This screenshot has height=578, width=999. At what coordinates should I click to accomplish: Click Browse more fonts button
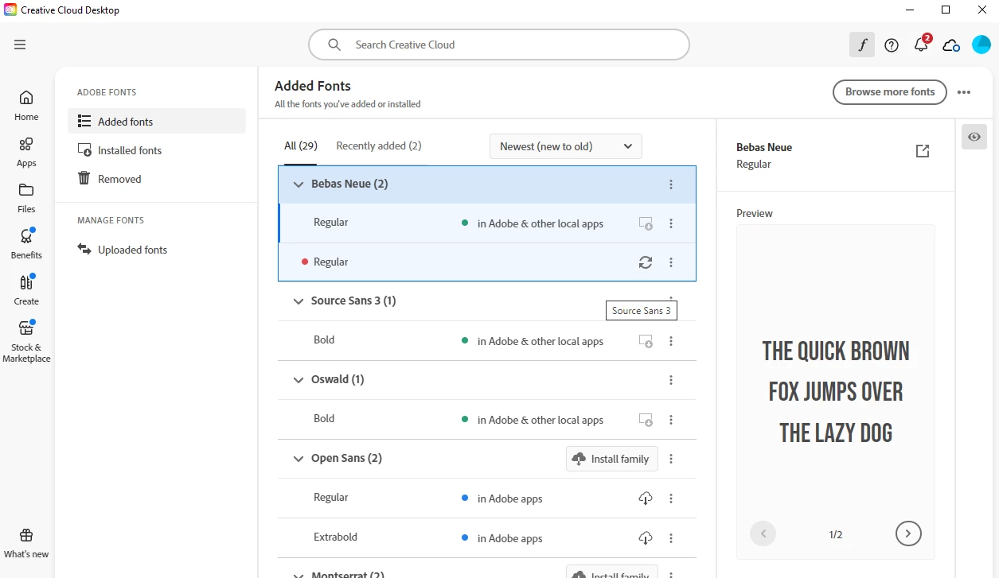[x=890, y=92]
